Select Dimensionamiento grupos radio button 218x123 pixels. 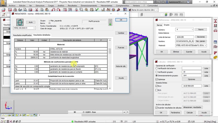157,76
